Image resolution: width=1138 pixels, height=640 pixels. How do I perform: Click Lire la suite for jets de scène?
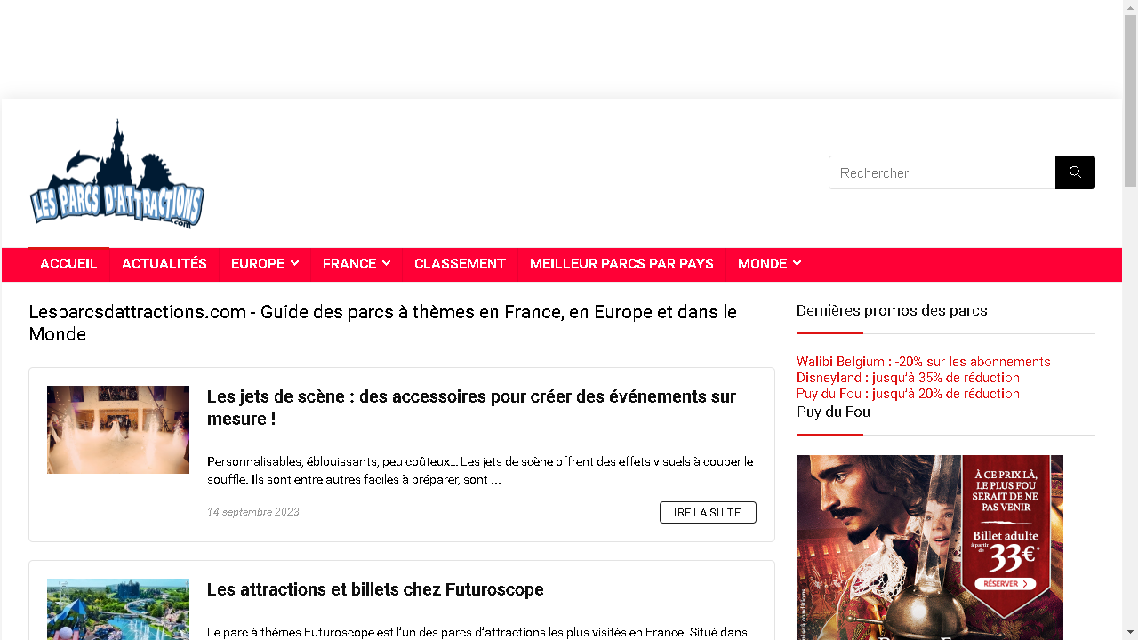point(708,512)
